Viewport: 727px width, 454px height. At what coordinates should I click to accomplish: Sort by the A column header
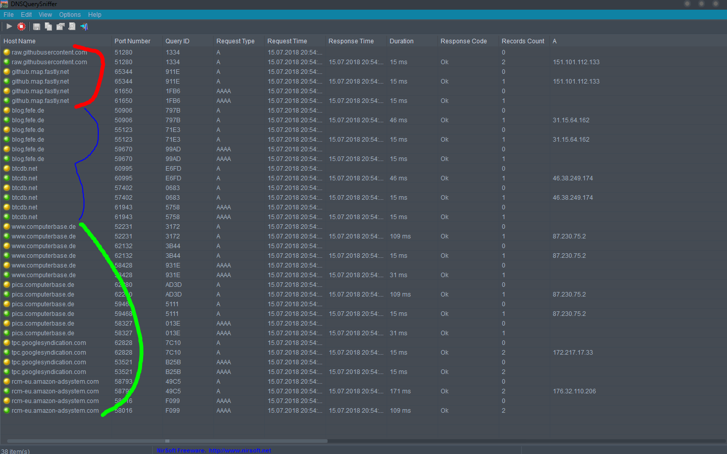tap(638, 41)
